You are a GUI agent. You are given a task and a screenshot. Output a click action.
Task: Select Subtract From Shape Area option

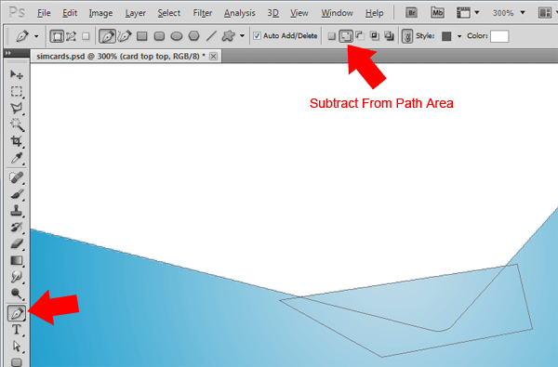tap(360, 35)
